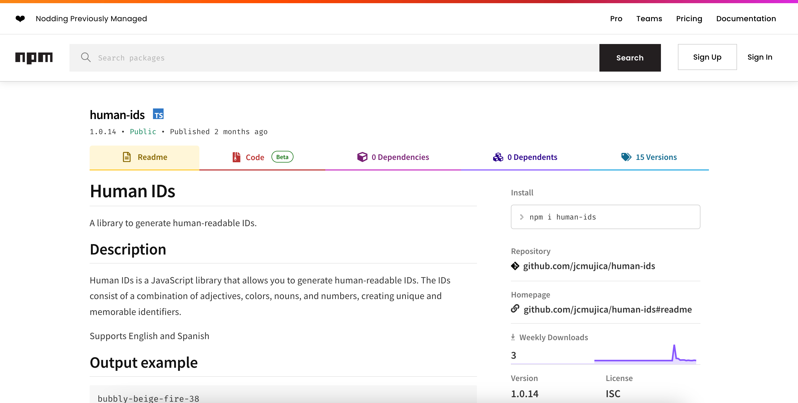
Task: Click the Repository section label
Action: [531, 251]
